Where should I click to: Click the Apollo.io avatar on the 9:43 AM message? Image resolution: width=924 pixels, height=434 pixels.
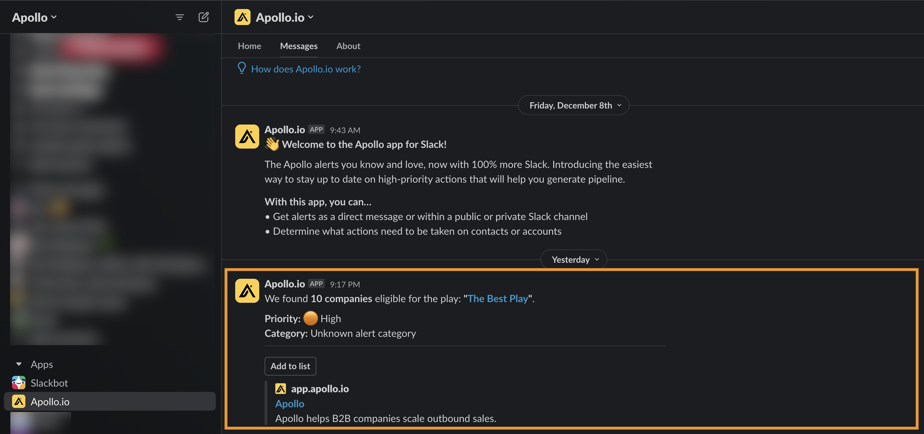[x=247, y=137]
